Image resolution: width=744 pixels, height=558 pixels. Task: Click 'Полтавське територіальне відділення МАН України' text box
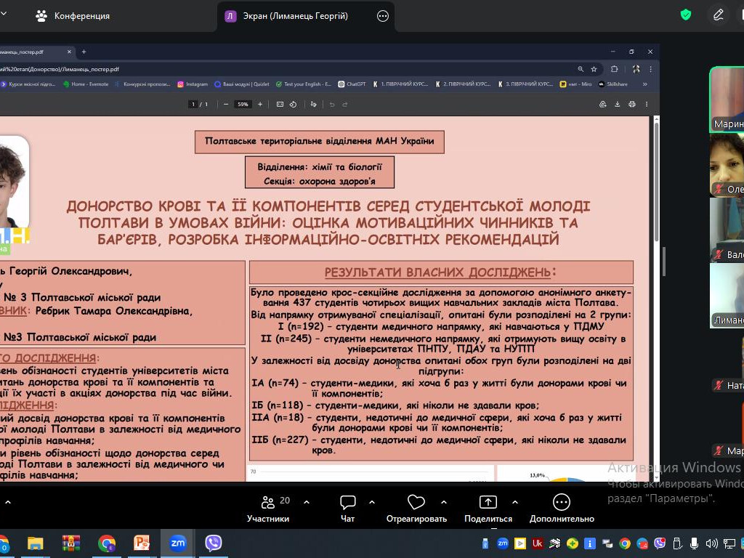320,142
